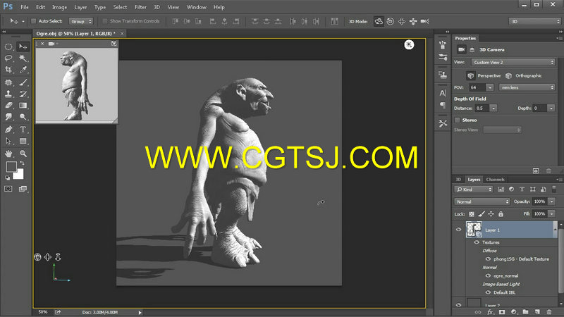The image size is (564, 317).
Task: Select the Clone Stamp tool
Action: [8, 94]
